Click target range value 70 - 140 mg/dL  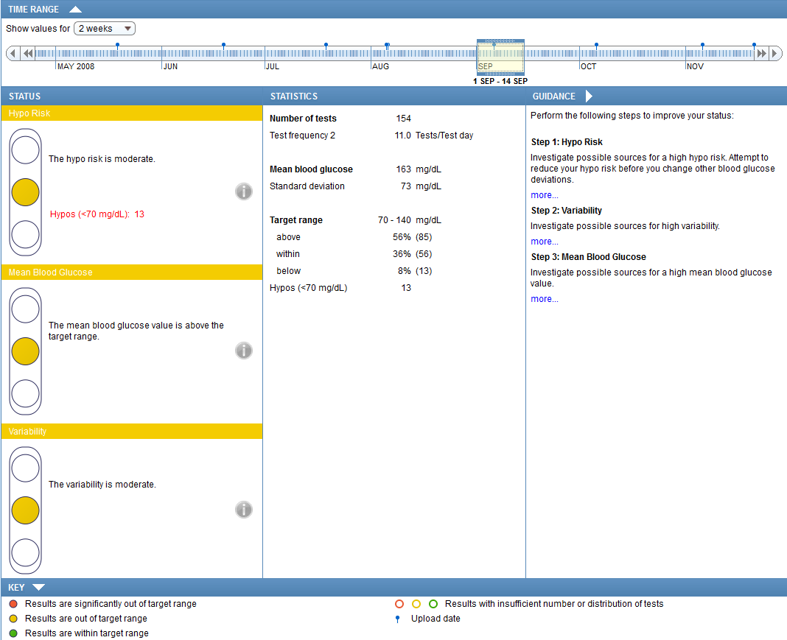click(410, 220)
